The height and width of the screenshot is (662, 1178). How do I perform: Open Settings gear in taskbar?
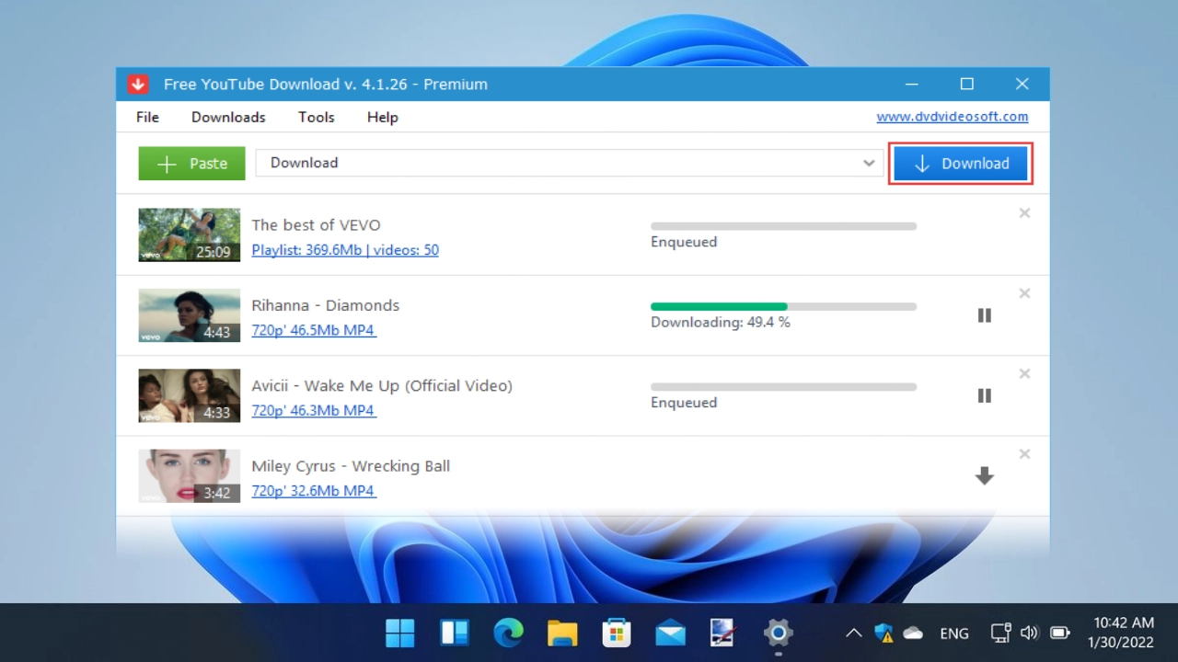pos(779,633)
